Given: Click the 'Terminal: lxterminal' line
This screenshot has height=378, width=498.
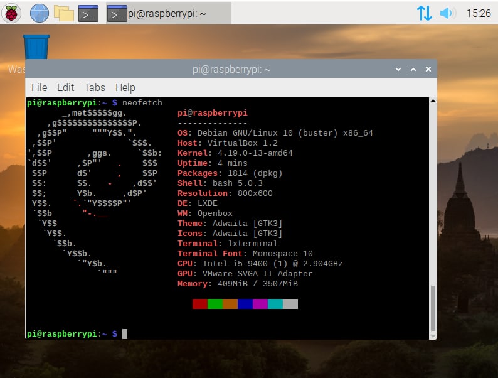Looking at the screenshot, I should click(x=228, y=244).
